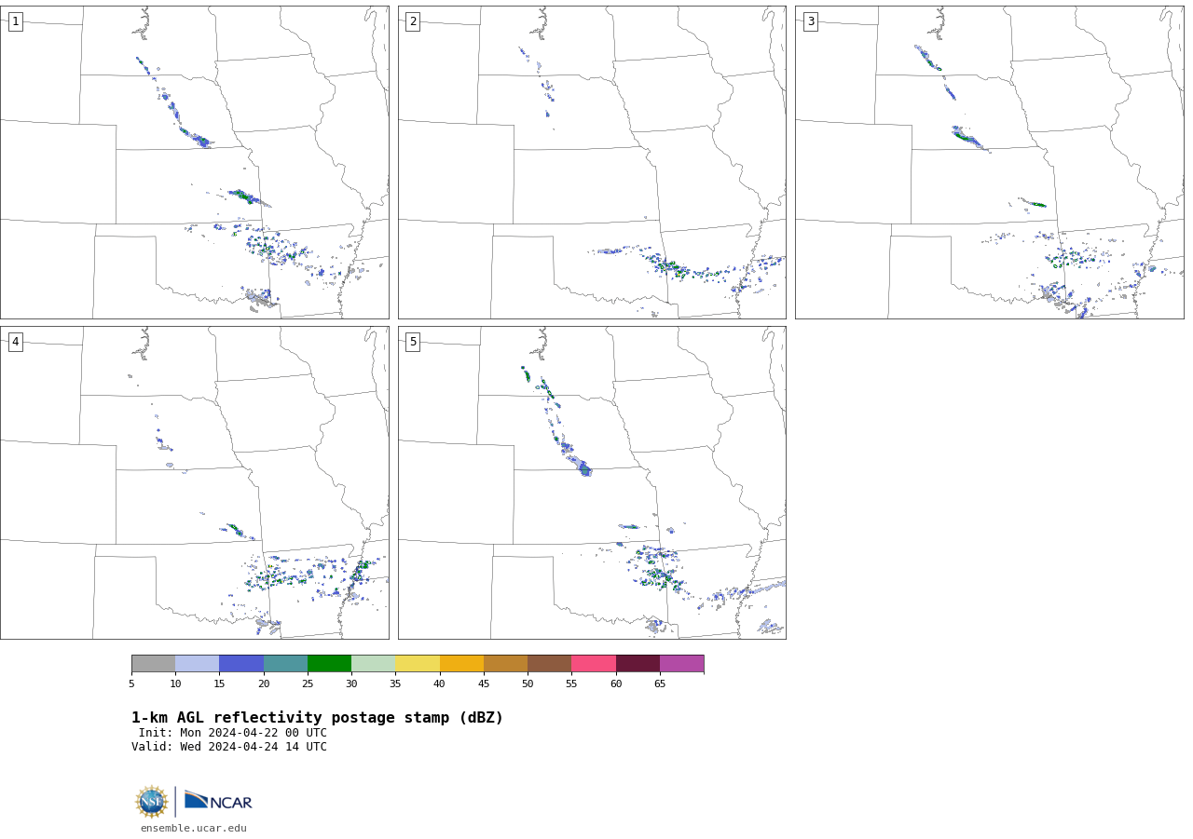Click the NSF logo icon

(152, 802)
